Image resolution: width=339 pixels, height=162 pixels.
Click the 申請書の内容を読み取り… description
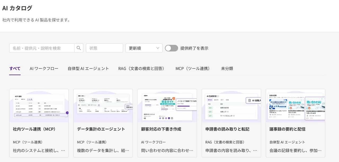[231, 150]
